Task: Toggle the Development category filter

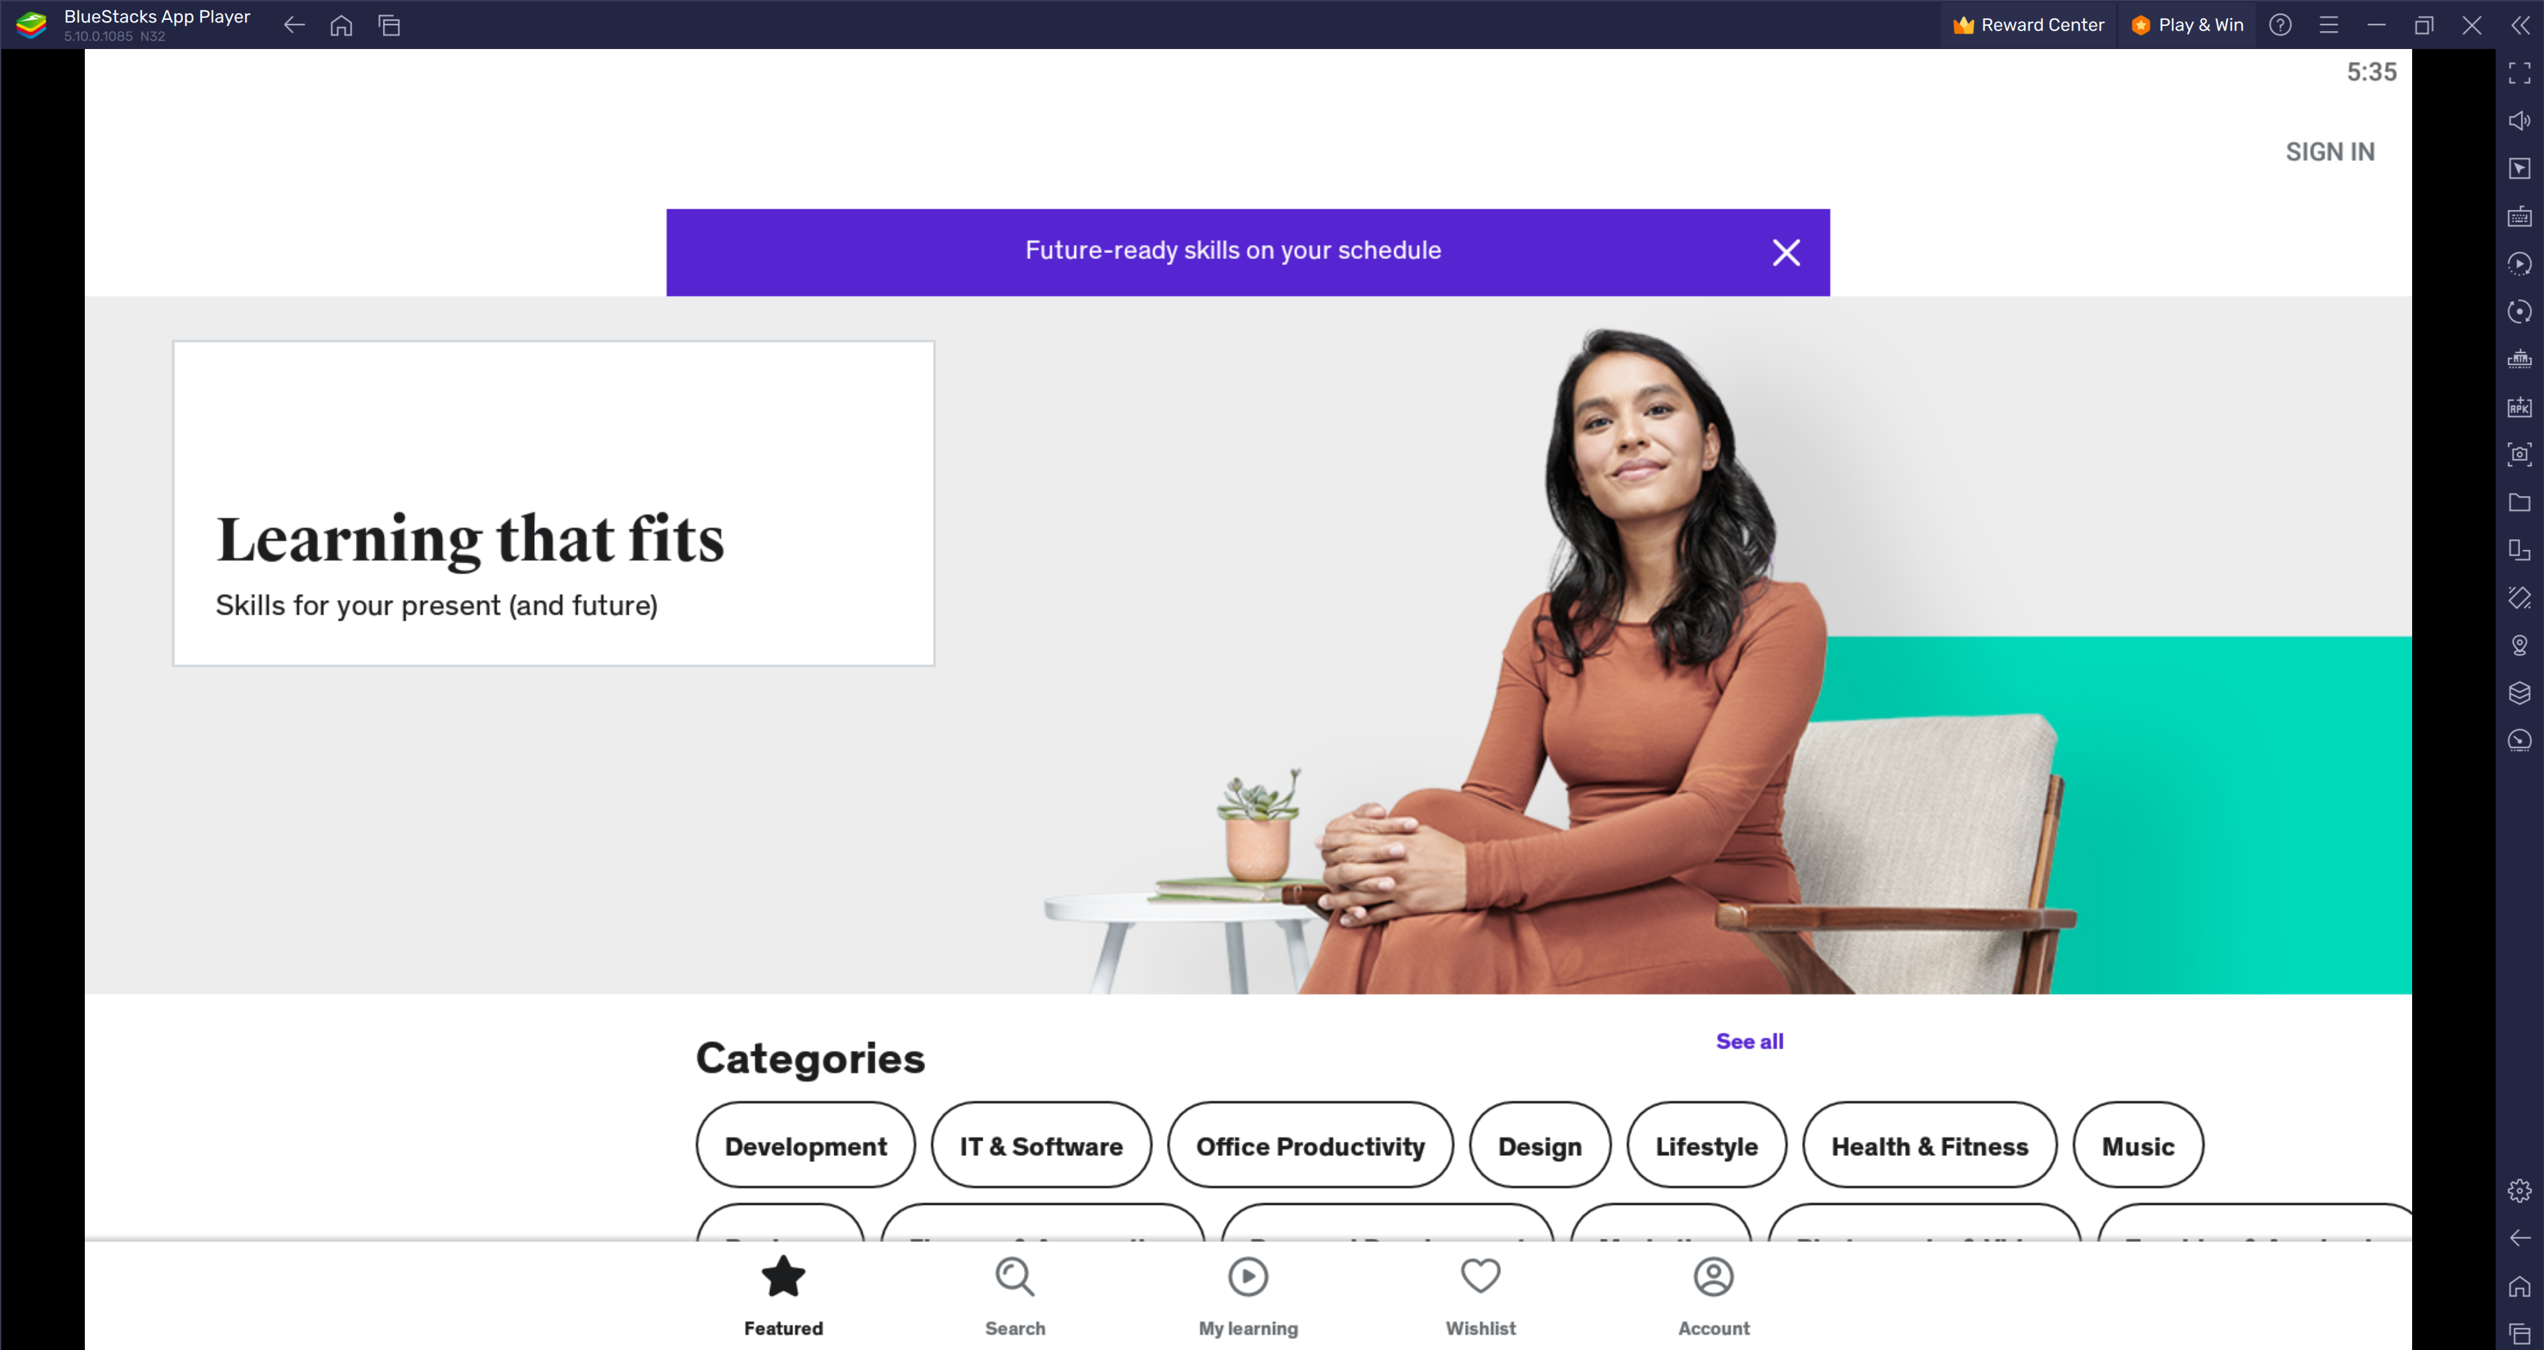Action: tap(806, 1145)
